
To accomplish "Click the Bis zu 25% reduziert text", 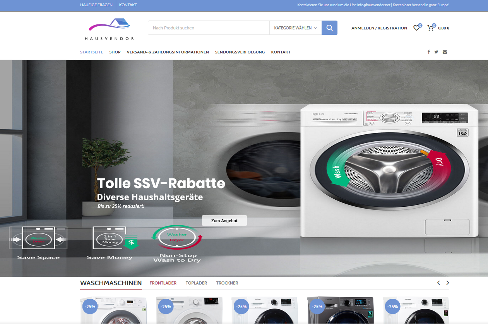I will tap(121, 206).
